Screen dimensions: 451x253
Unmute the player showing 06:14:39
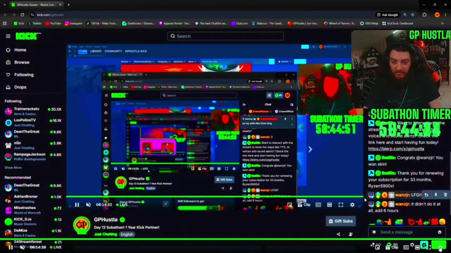pyautogui.click(x=22, y=247)
